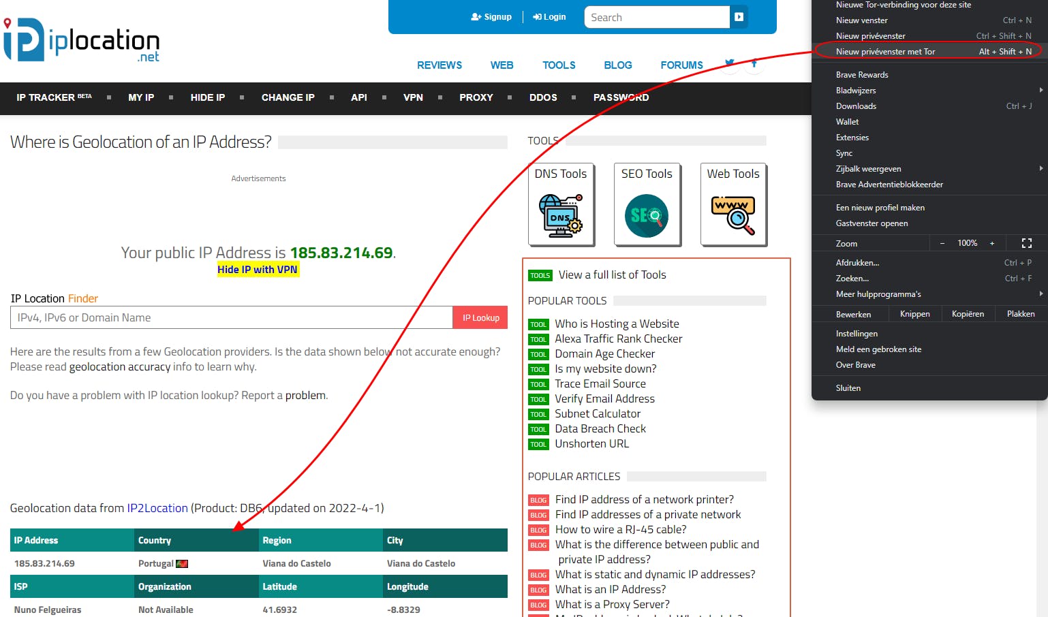Screen dimensions: 1048x617
Task: Open the SEO Tools icon card
Action: [647, 204]
